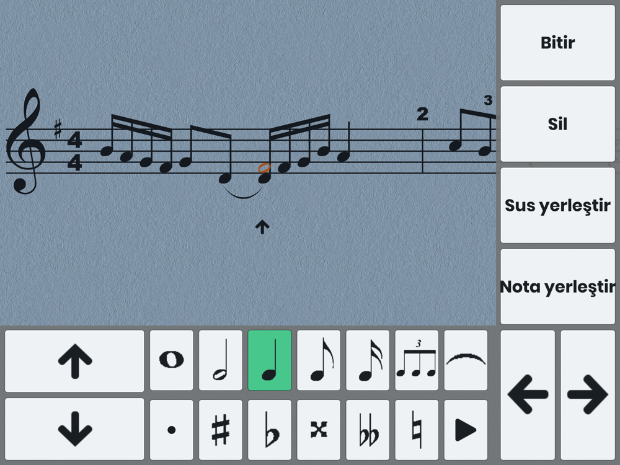620x465 pixels.
Task: Apply the natural accidental
Action: [x=417, y=430]
